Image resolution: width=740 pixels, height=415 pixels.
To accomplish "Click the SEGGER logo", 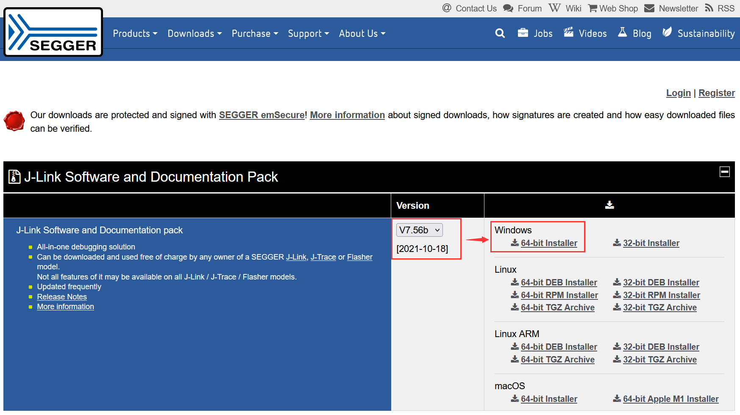I will 53,32.
